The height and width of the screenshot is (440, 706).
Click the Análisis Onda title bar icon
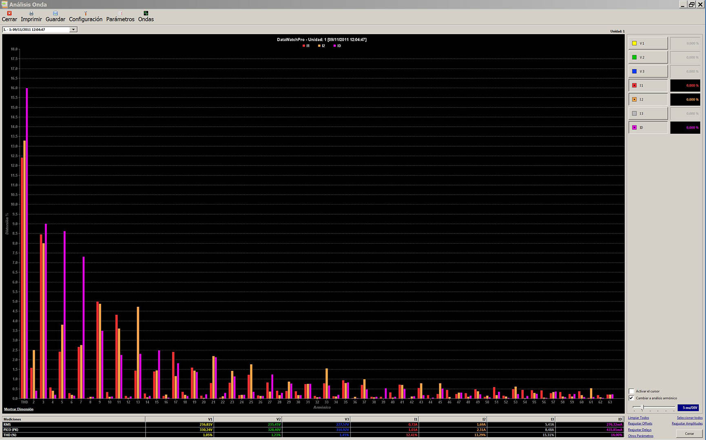[x=4, y=4]
